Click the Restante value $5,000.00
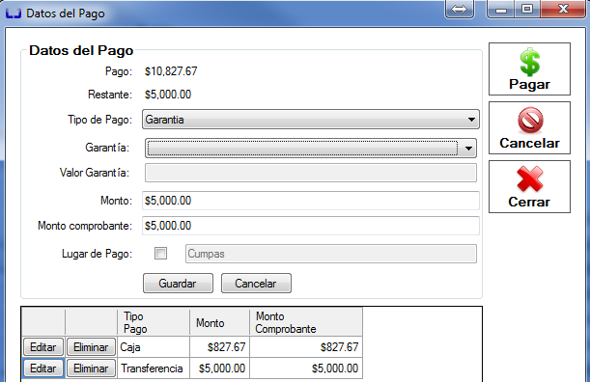590x382 pixels. click(x=168, y=95)
